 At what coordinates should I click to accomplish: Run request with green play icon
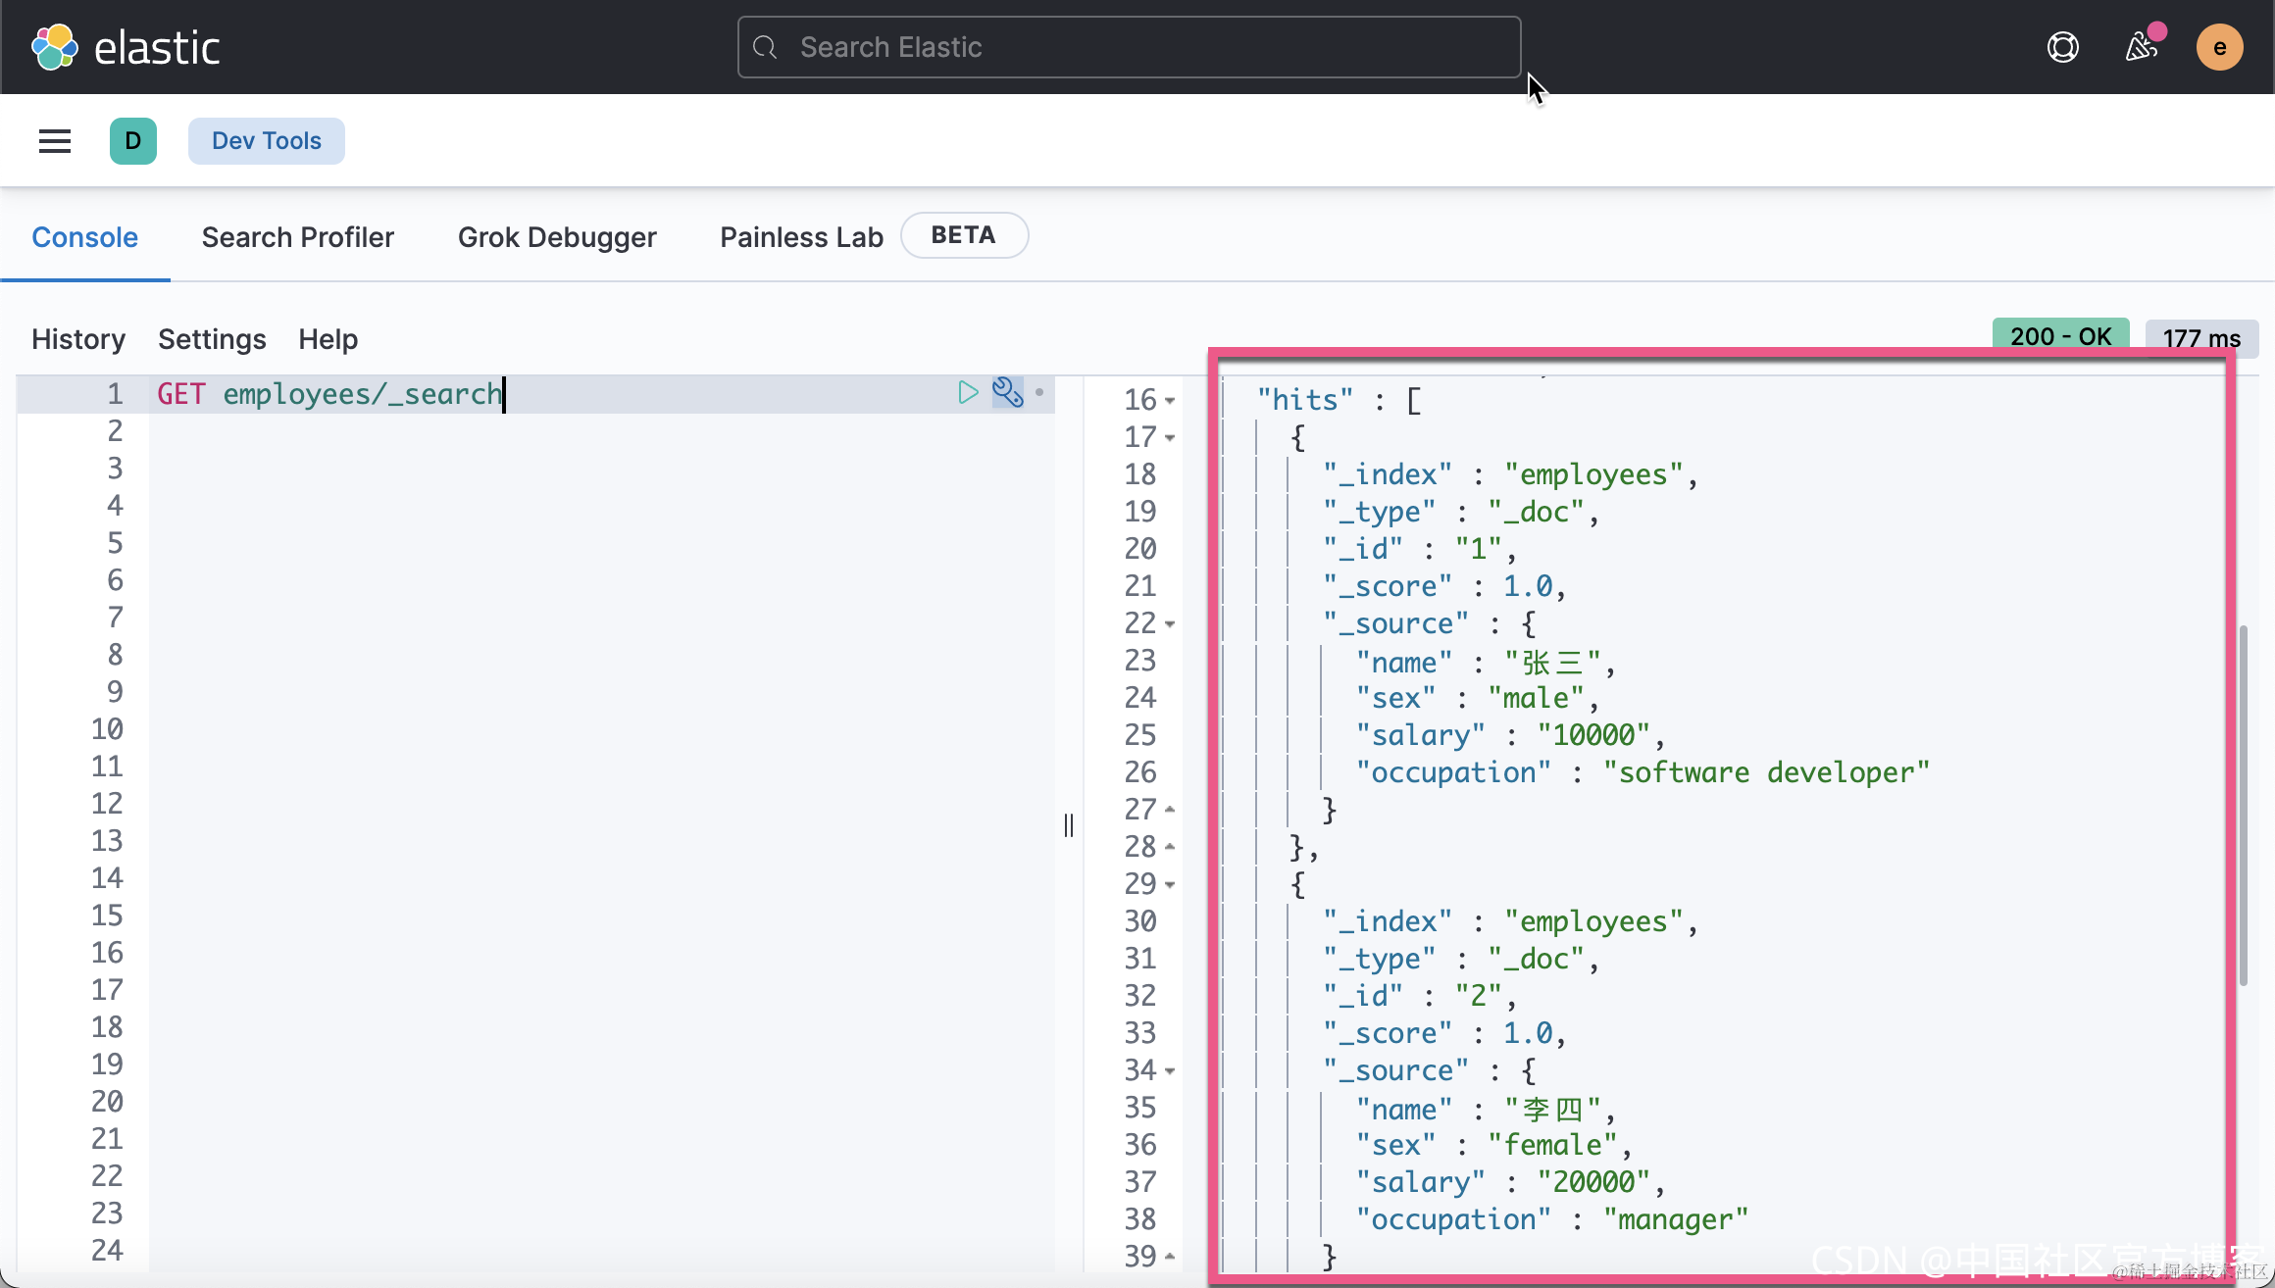tap(968, 393)
